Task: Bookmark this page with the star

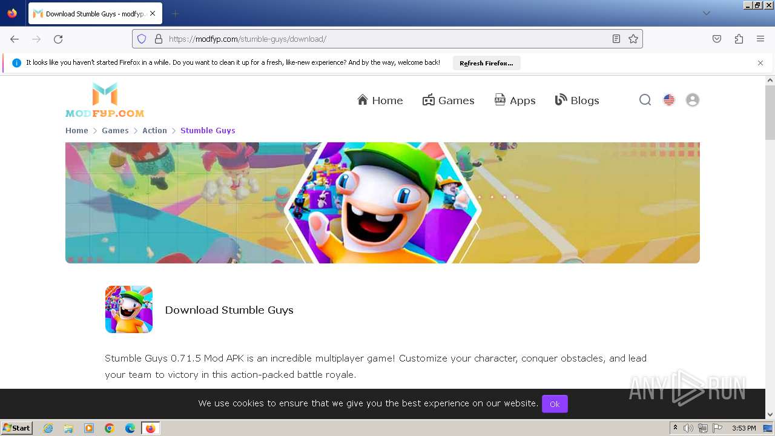Action: pos(633,39)
